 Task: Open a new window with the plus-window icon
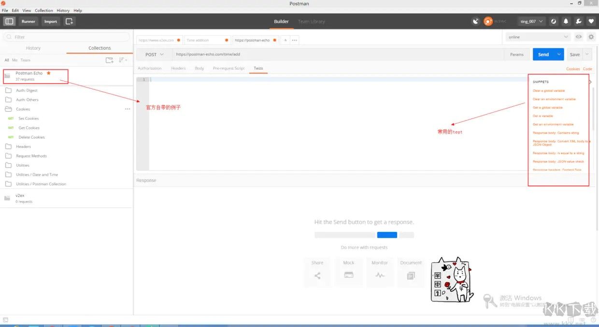(69, 21)
